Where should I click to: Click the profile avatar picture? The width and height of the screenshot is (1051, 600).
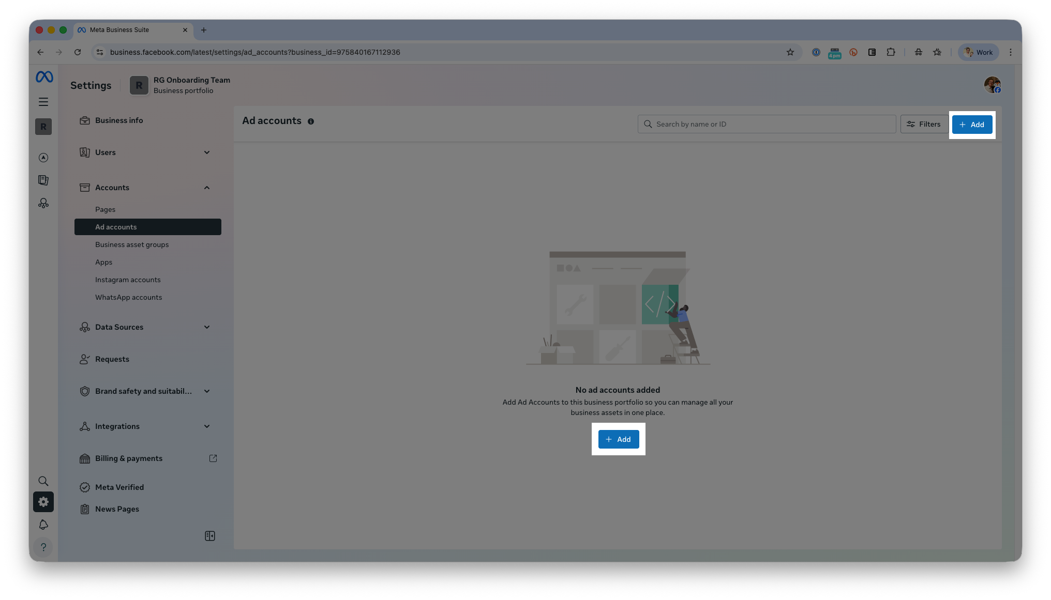pyautogui.click(x=992, y=85)
